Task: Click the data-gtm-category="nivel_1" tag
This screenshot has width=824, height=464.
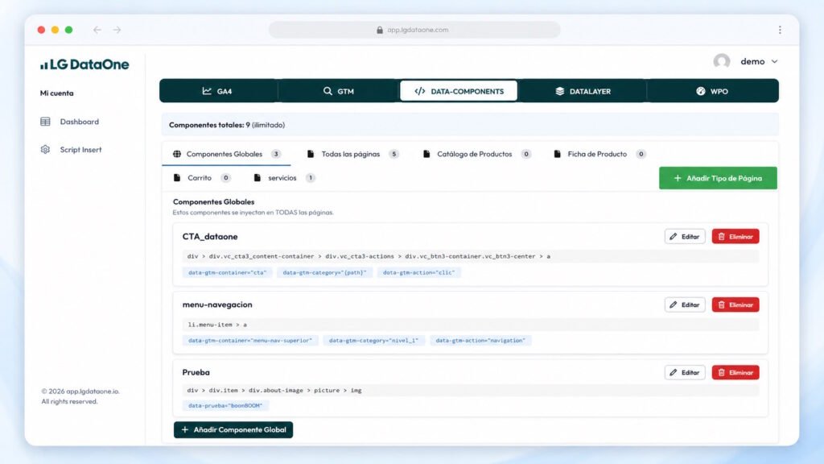Action: pyautogui.click(x=373, y=341)
